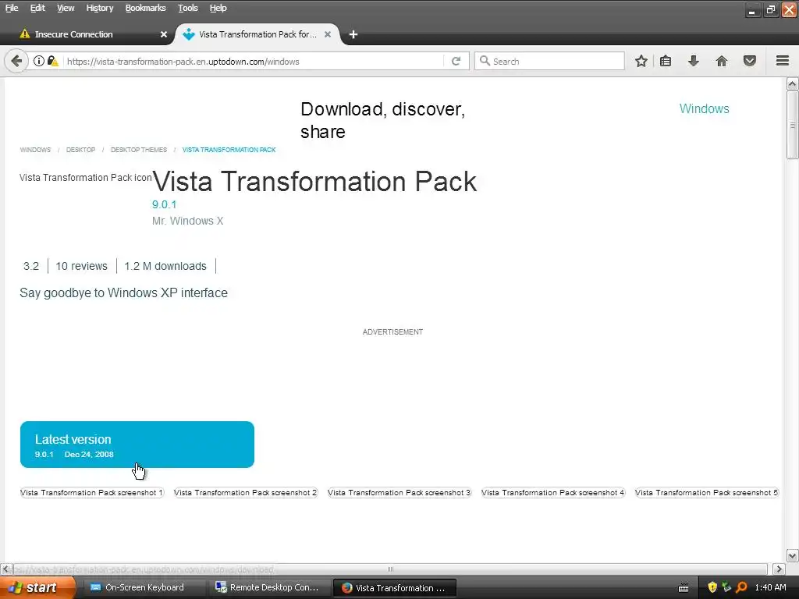
Task: Open Vista Transformation Pack screenshot 3
Action: tap(399, 493)
